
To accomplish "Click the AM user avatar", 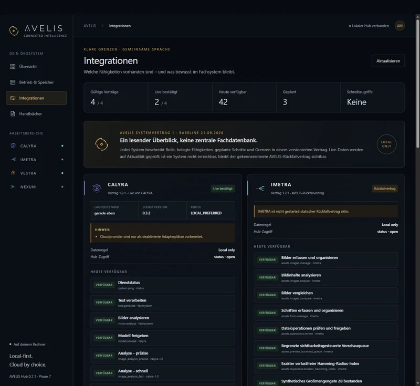I will (400, 26).
